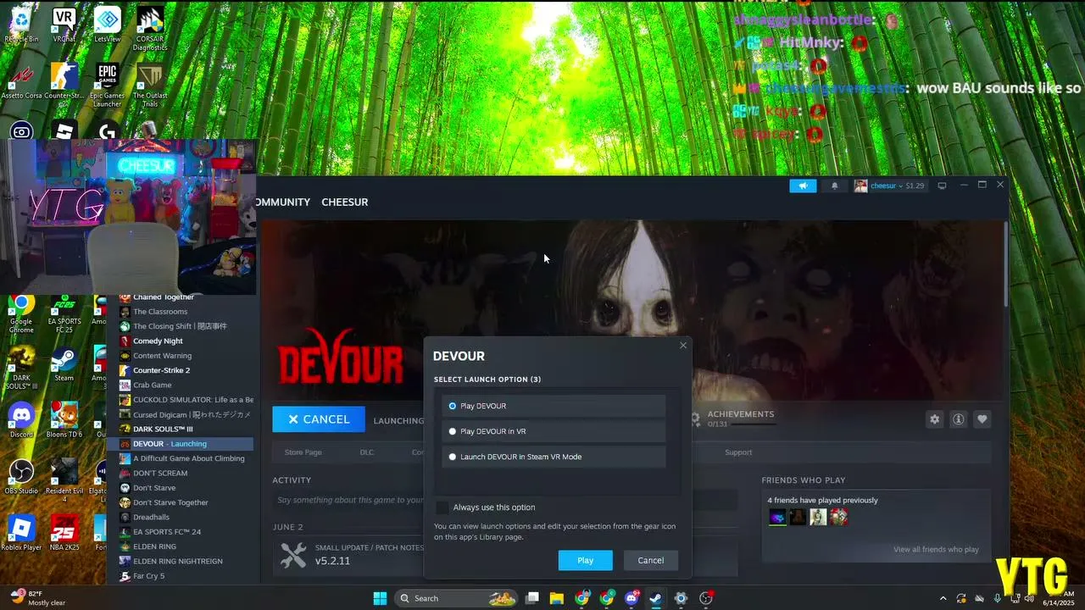The image size is (1085, 610).
Task: Select DON'T SCREAM in library list
Action: click(160, 473)
